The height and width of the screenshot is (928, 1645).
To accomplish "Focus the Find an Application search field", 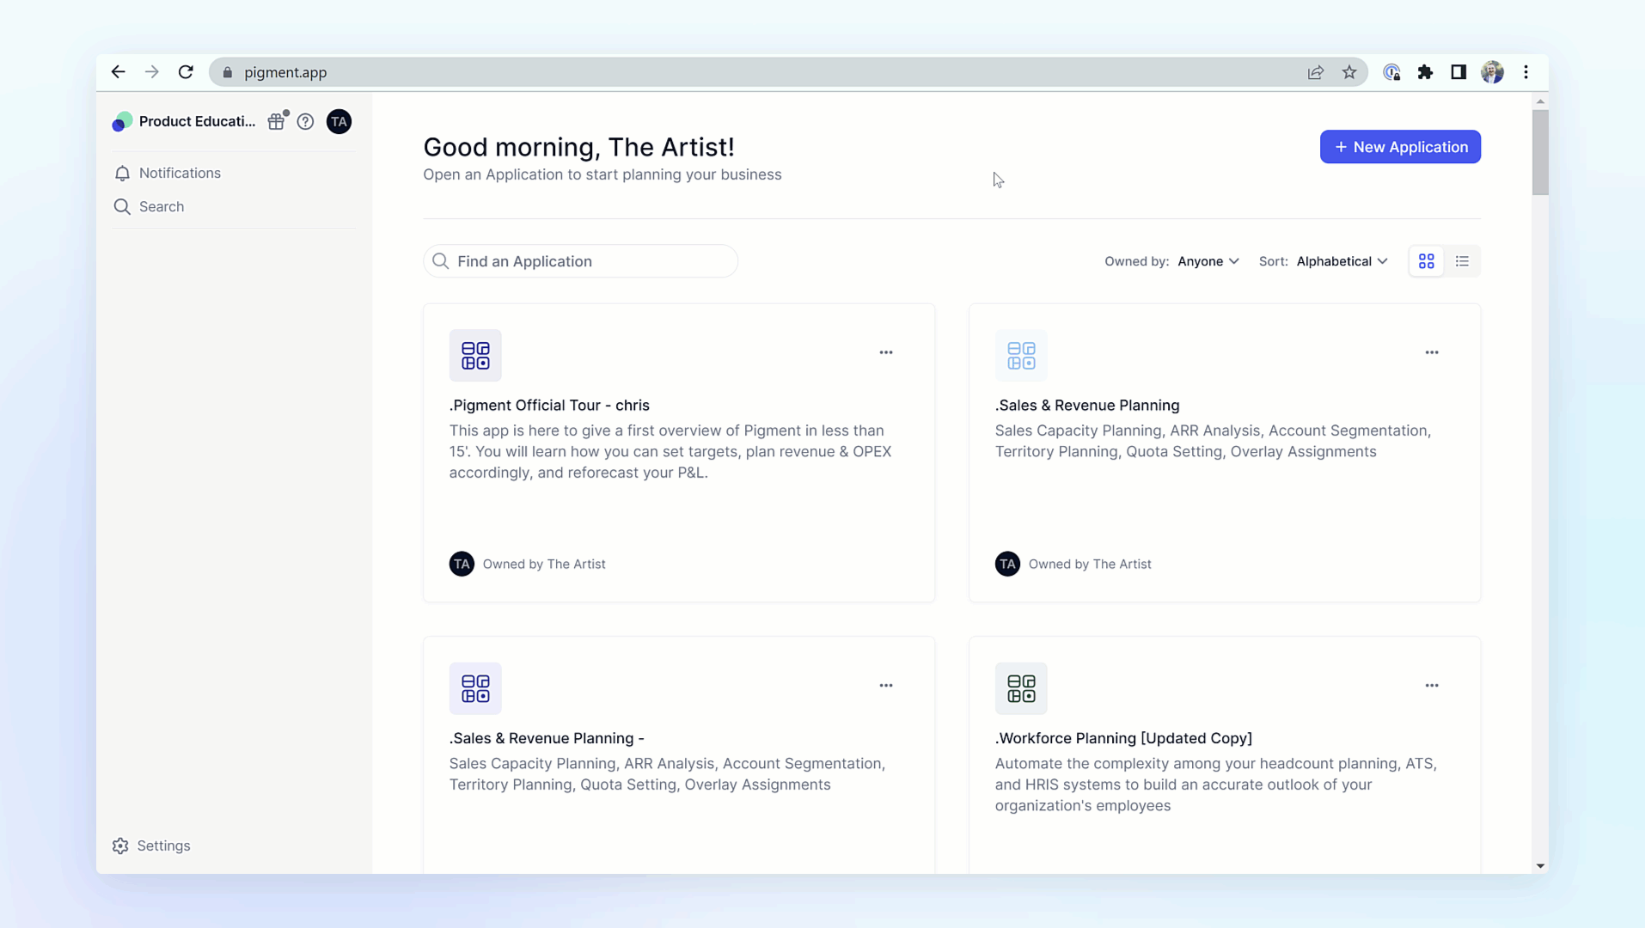I will pyautogui.click(x=580, y=261).
